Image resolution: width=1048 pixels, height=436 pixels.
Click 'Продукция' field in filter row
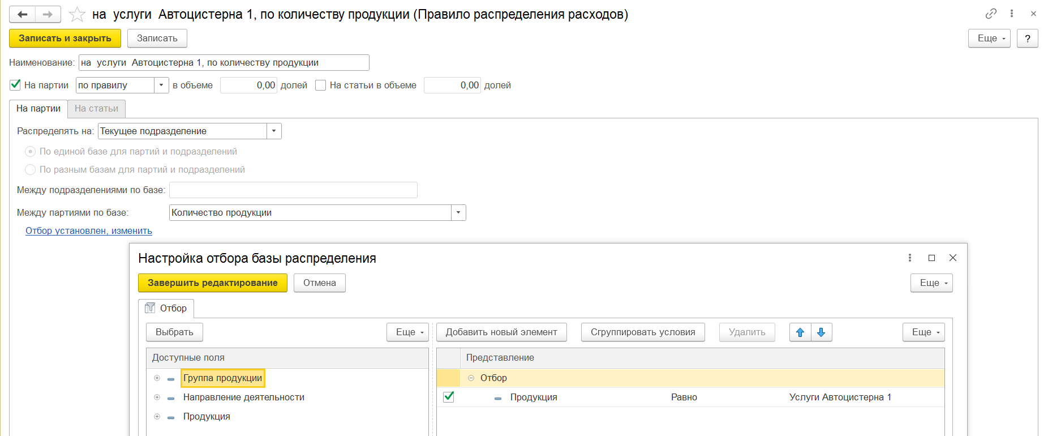pos(534,397)
